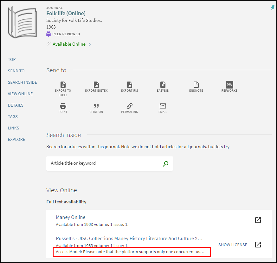Run search with the magnifying glass icon
277x263 pixels.
point(165,164)
